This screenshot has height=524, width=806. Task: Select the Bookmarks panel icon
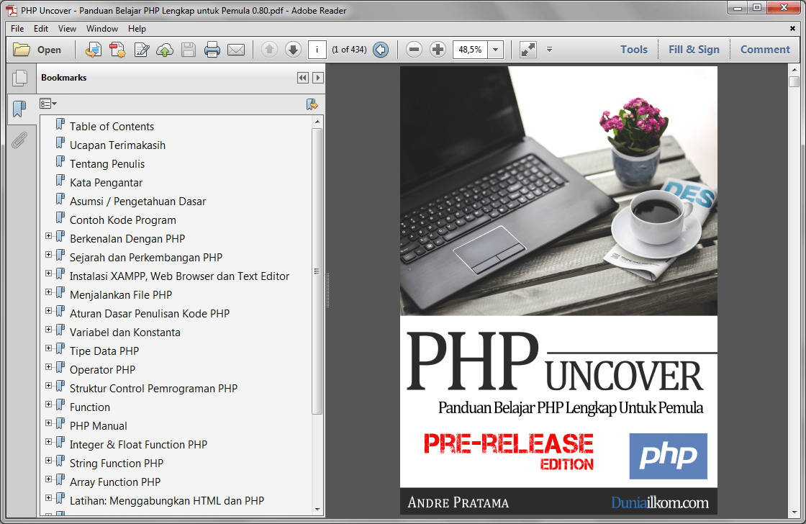coord(19,109)
